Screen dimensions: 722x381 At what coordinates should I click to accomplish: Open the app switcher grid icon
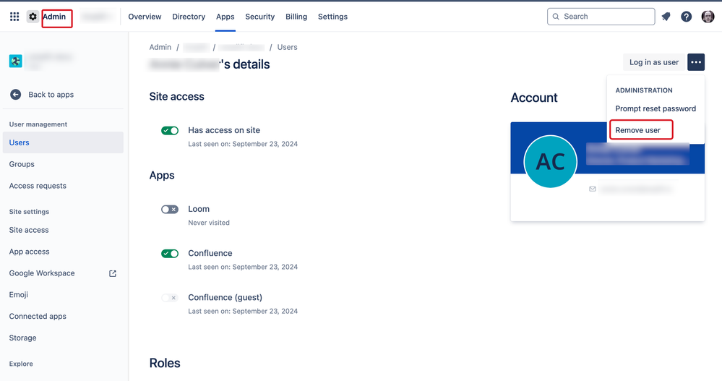(14, 17)
